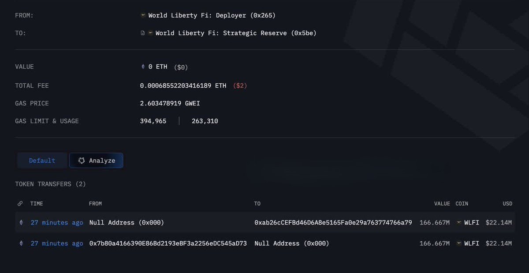Click the FROM column header in transfers table

tap(95, 204)
